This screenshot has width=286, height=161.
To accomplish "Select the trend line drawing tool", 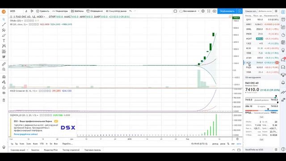I will (4, 25).
